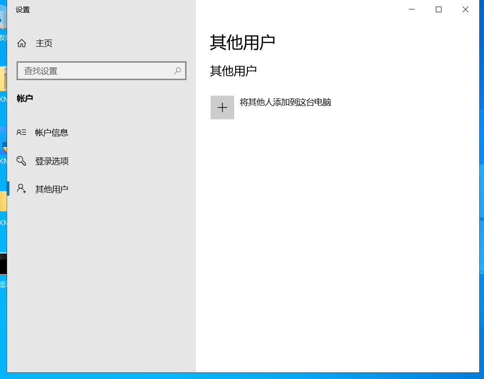This screenshot has width=484, height=379.
Task: Select the 其他用户 entry in the sidebar
Action: click(x=51, y=189)
